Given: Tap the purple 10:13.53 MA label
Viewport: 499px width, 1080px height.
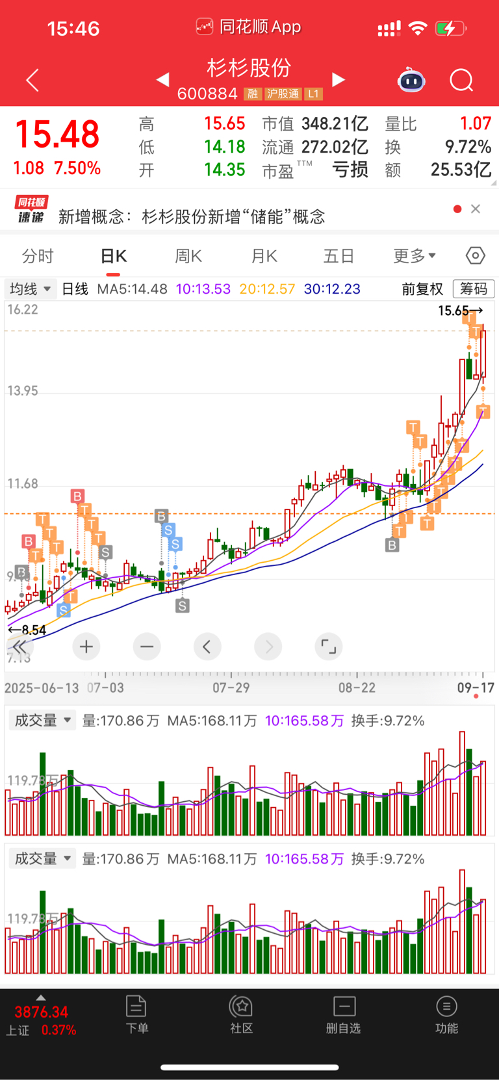Looking at the screenshot, I should click(x=203, y=289).
